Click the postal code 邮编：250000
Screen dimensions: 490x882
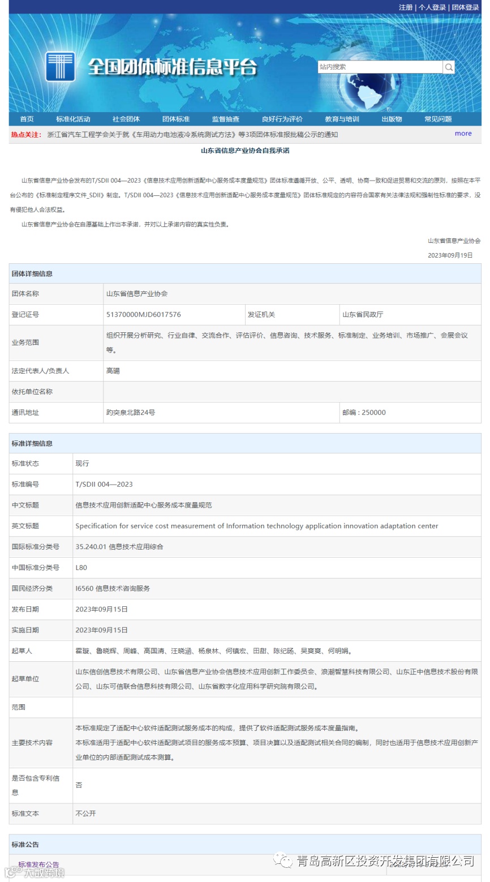point(364,413)
